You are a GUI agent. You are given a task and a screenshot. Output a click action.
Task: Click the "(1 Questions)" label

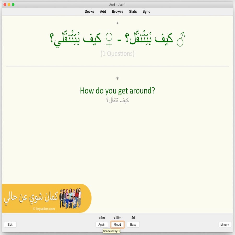pos(117,54)
